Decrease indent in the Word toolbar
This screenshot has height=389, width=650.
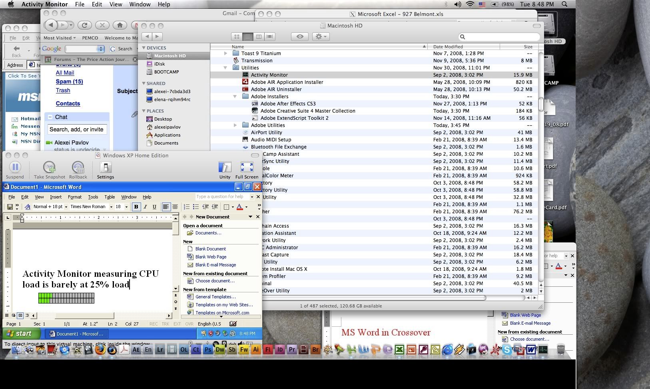point(205,206)
